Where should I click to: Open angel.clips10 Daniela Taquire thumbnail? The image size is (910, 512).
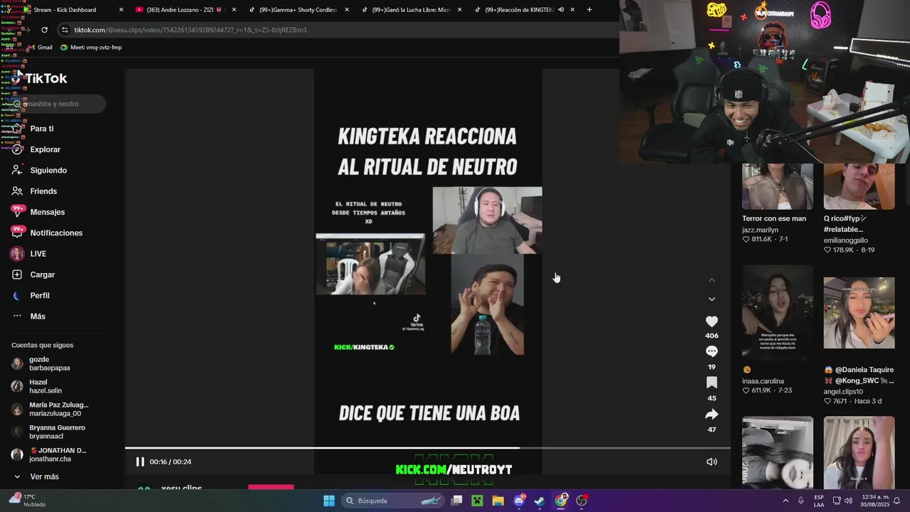pos(859,313)
